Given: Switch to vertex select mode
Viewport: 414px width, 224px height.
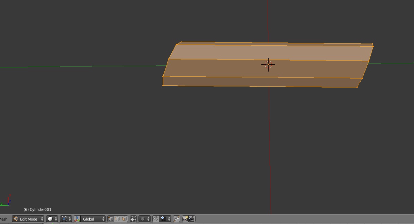Looking at the screenshot, I should [x=111, y=219].
